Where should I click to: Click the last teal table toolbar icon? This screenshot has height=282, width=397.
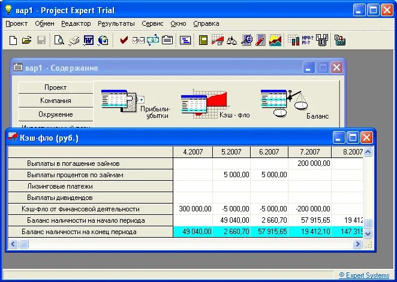340,40
